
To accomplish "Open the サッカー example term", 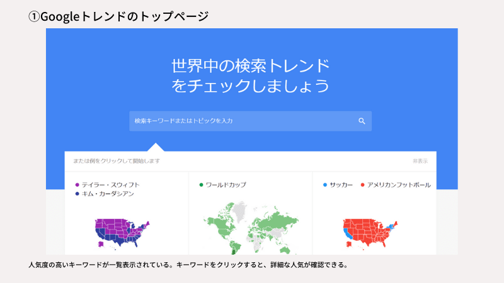I will click(x=341, y=185).
